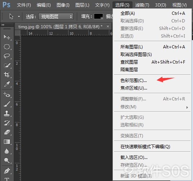Open tool preset picker arrow
Screen dimensions: 193x181
tap(19, 16)
